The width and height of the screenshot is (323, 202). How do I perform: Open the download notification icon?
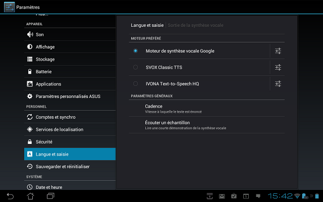tap(210, 196)
